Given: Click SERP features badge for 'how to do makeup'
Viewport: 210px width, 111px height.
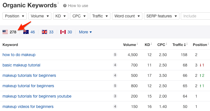Looking at the screenshot, I should 115,55.
